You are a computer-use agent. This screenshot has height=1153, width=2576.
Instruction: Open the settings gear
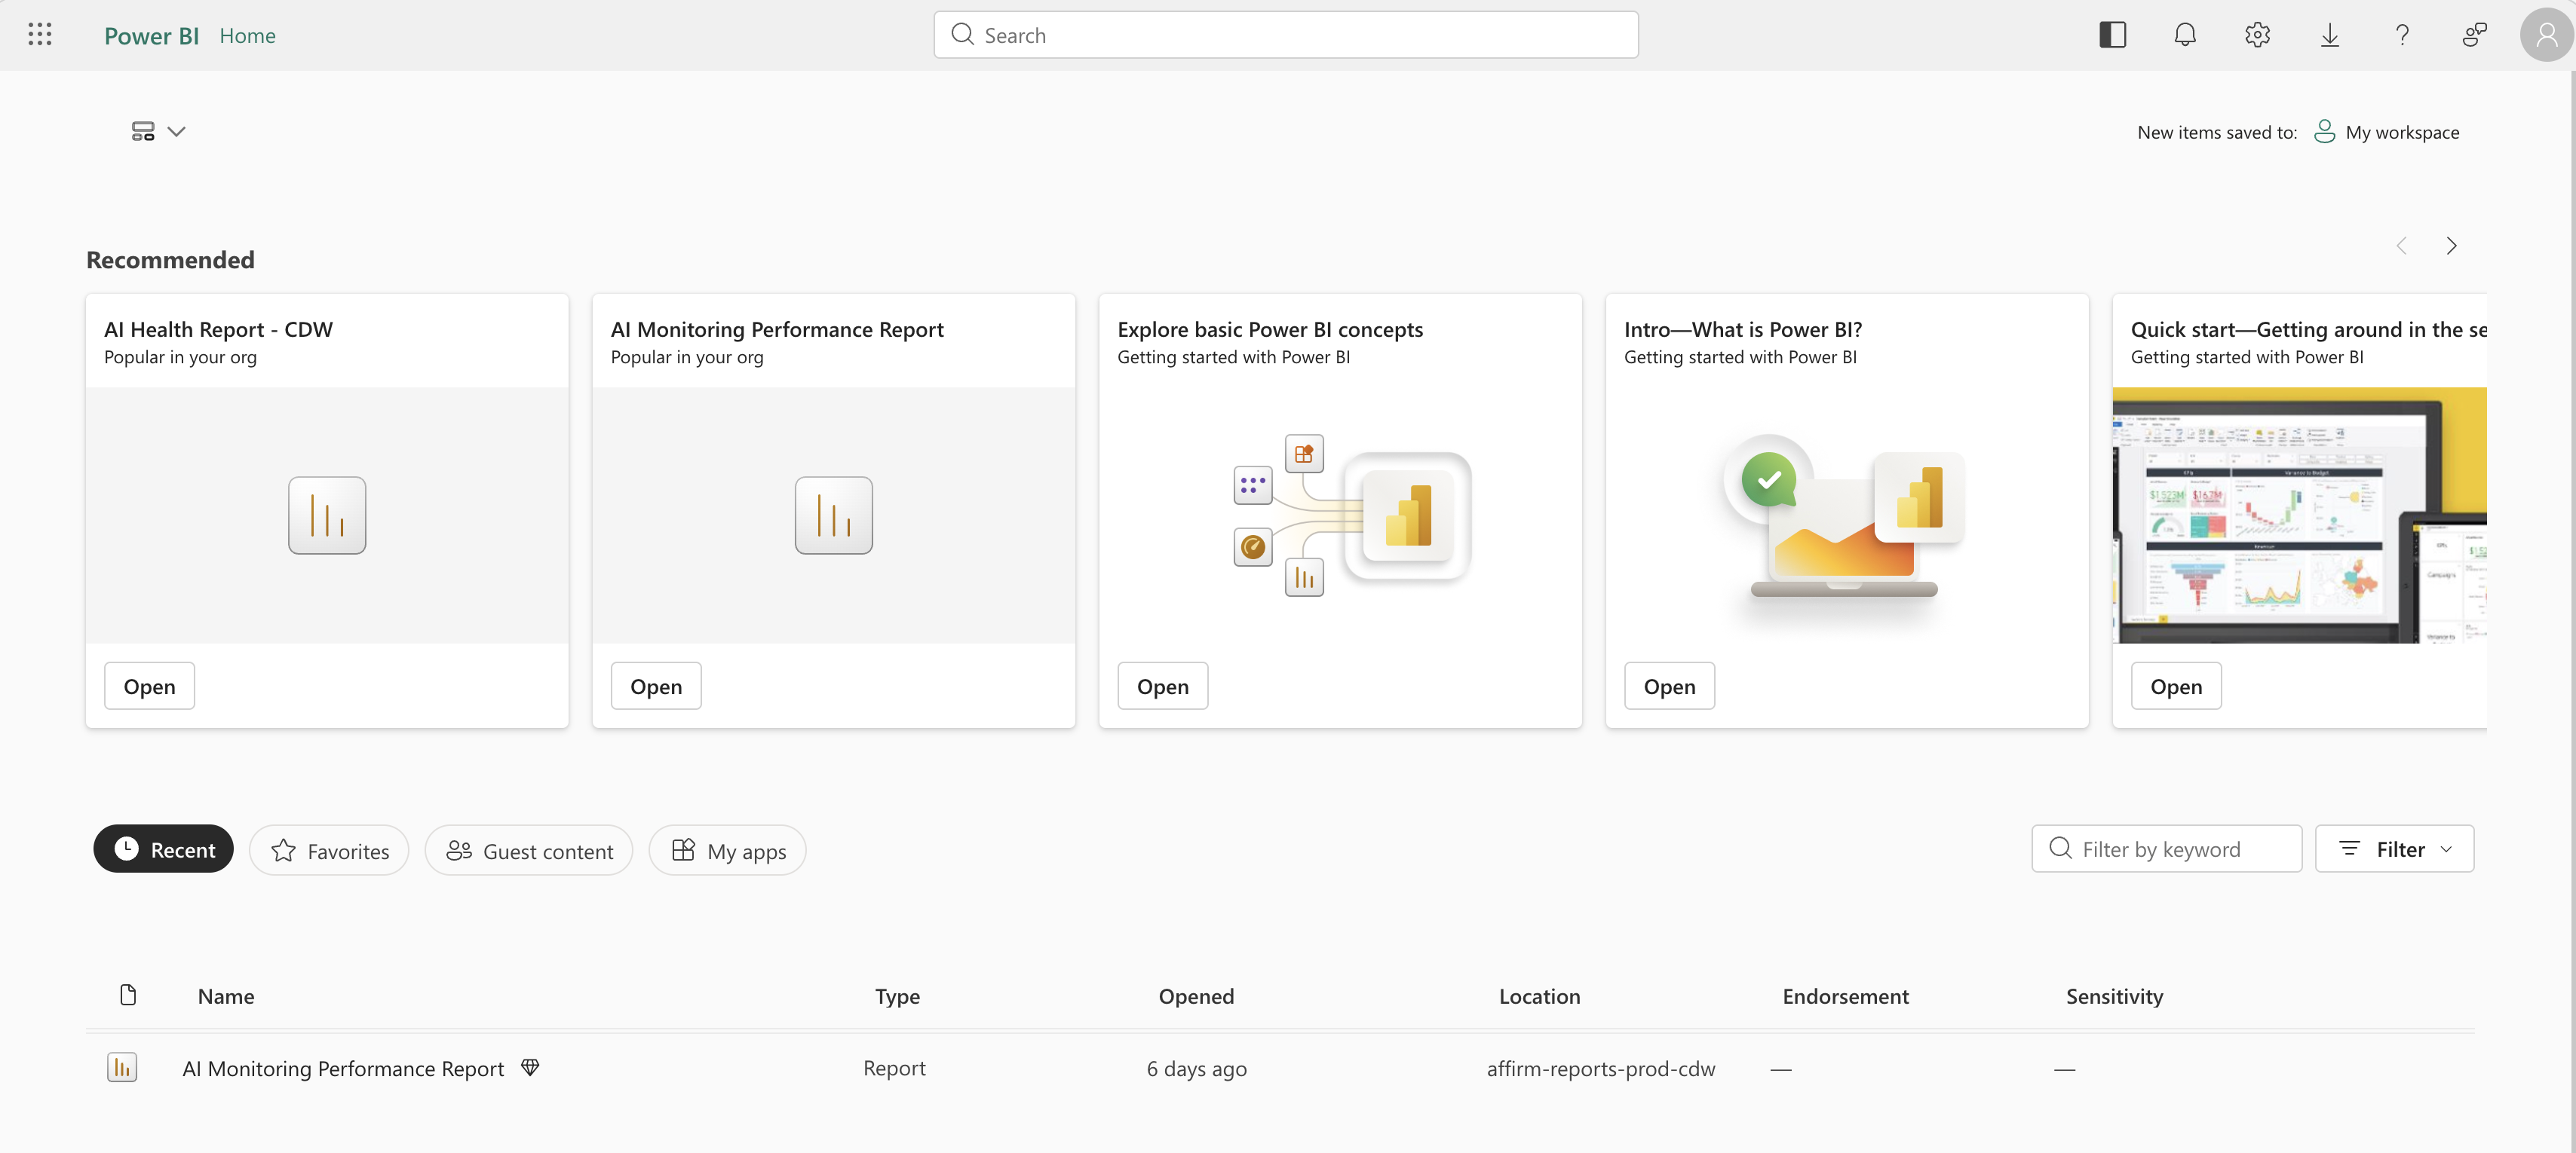[x=2257, y=35]
